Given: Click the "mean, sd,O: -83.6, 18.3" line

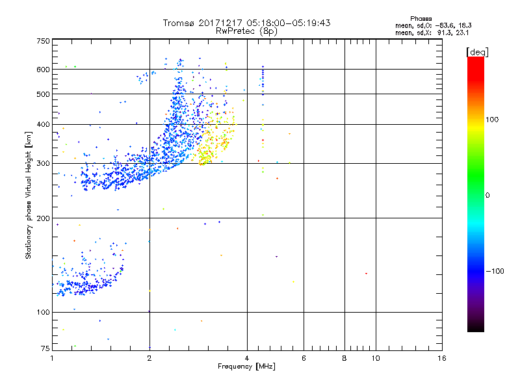Looking at the screenshot, I should pyautogui.click(x=433, y=25).
